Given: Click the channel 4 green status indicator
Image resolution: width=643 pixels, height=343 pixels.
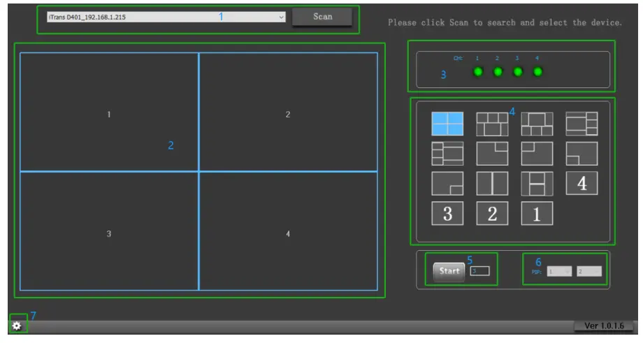Looking at the screenshot, I should pos(537,72).
